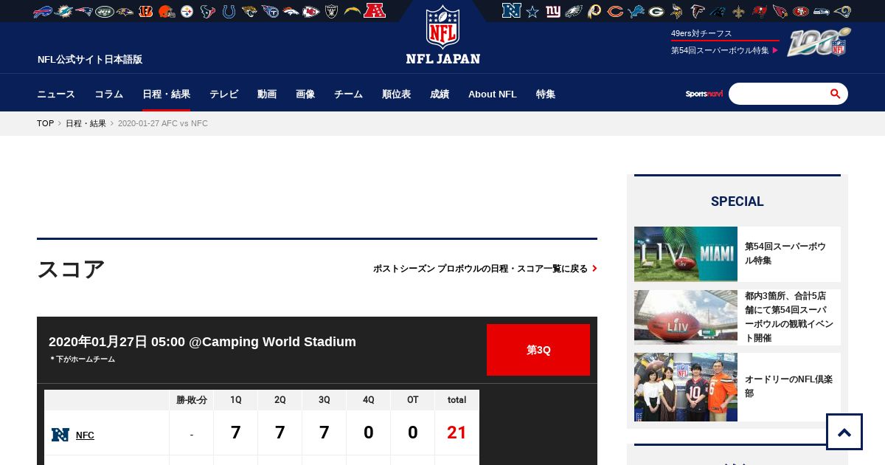This screenshot has width=885, height=465.
Task: Open the New York Jets logo
Action: click(105, 11)
